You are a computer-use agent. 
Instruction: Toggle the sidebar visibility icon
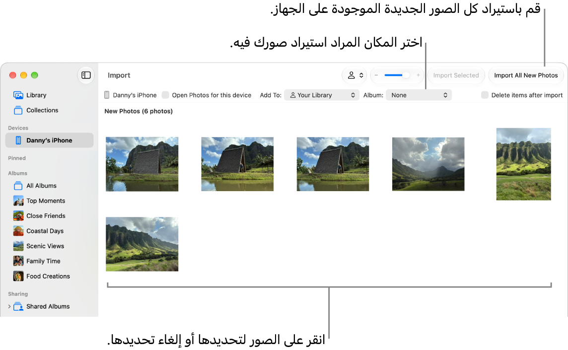click(86, 75)
